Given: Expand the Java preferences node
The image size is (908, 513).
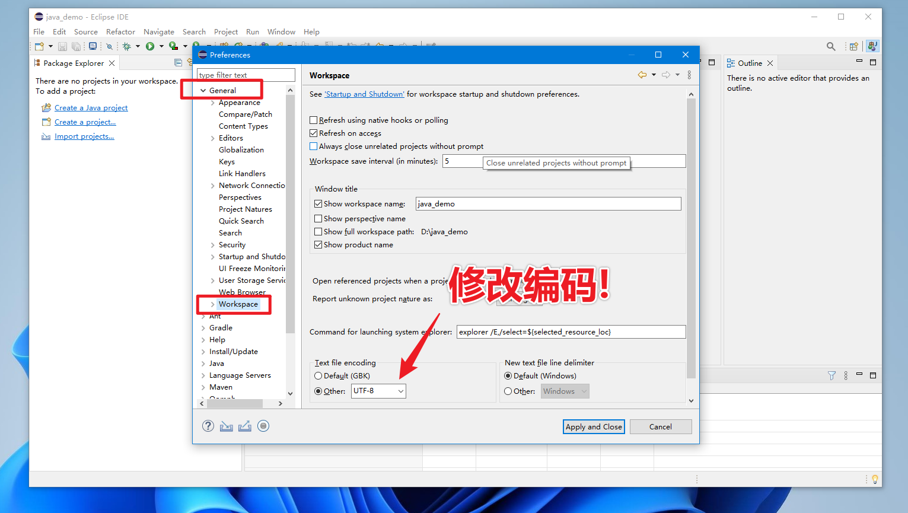Looking at the screenshot, I should (203, 364).
